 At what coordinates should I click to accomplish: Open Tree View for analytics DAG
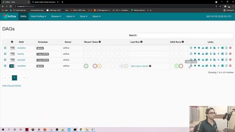click(195, 48)
